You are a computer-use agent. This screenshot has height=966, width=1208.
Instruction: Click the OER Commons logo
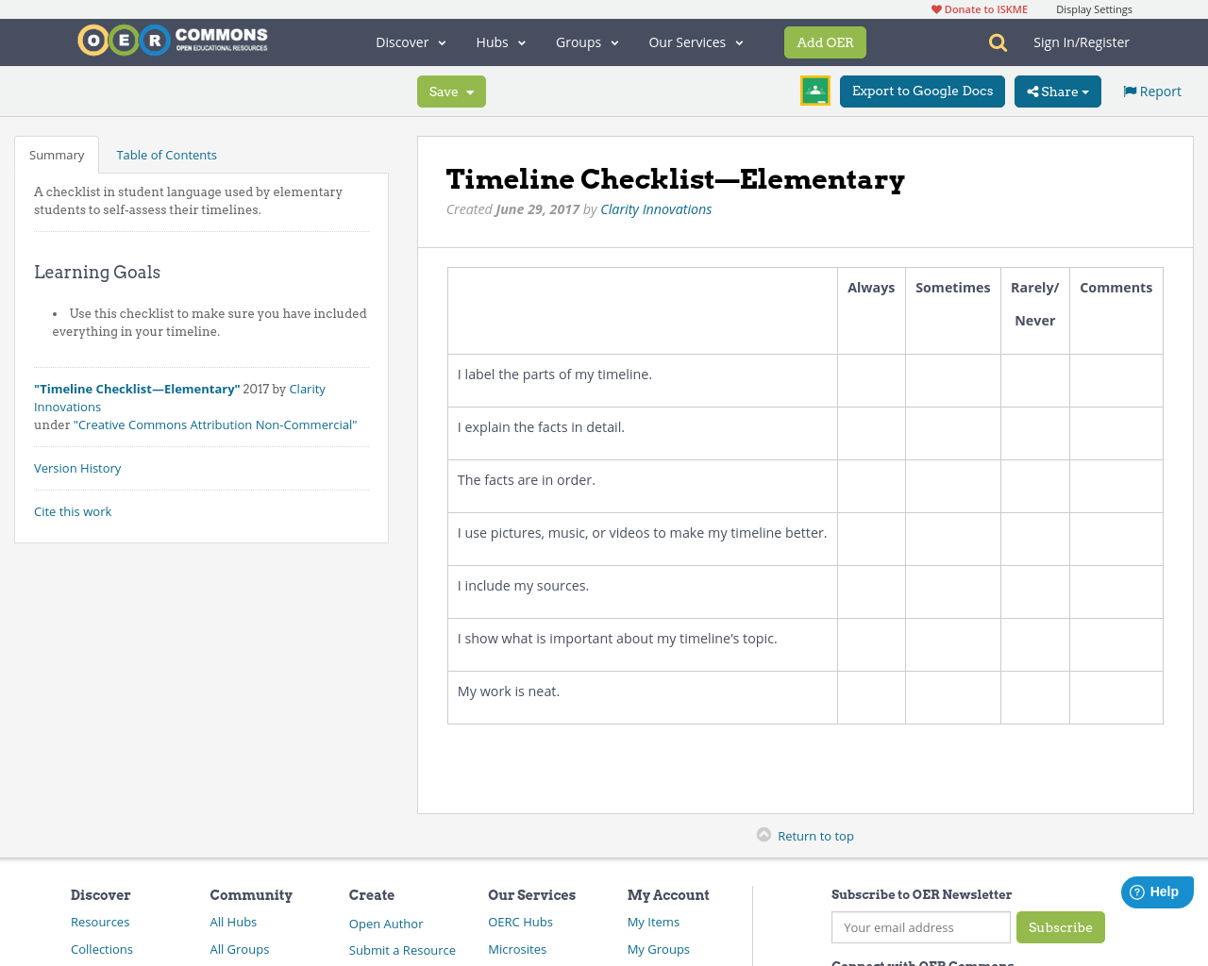[x=172, y=39]
